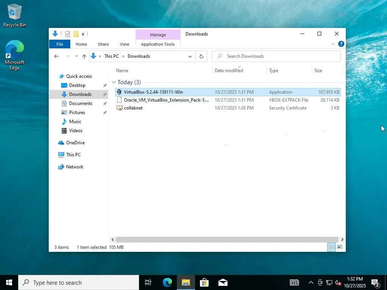Open News and interests taskbar icon
Viewport: 387px width, 290px height.
tap(294, 282)
